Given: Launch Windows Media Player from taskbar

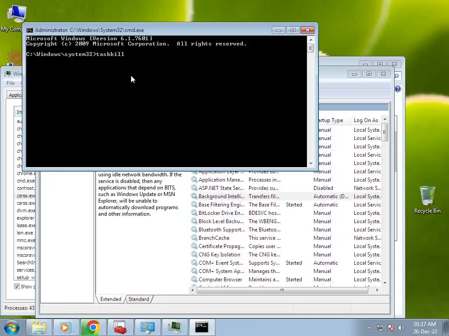Looking at the screenshot, I should coord(66,327).
